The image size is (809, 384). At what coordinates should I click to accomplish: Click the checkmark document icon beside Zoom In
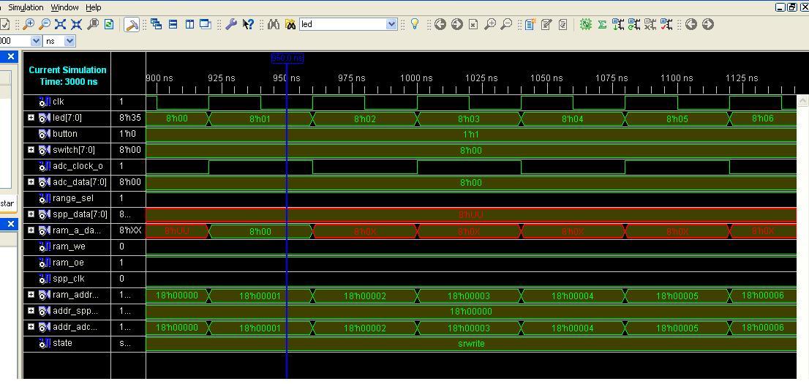(x=4, y=24)
